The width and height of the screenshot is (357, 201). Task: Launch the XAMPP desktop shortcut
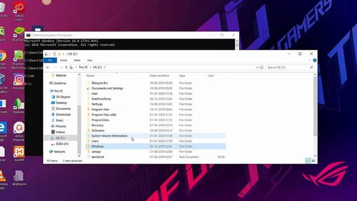click(x=19, y=154)
